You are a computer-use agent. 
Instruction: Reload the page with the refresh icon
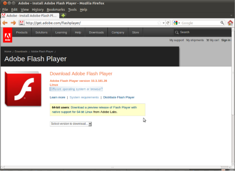pyautogui.click(x=168, y=23)
